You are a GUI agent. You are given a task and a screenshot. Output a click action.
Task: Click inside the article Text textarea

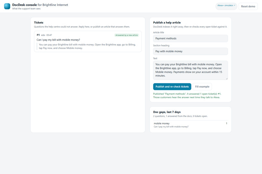pos(190,70)
